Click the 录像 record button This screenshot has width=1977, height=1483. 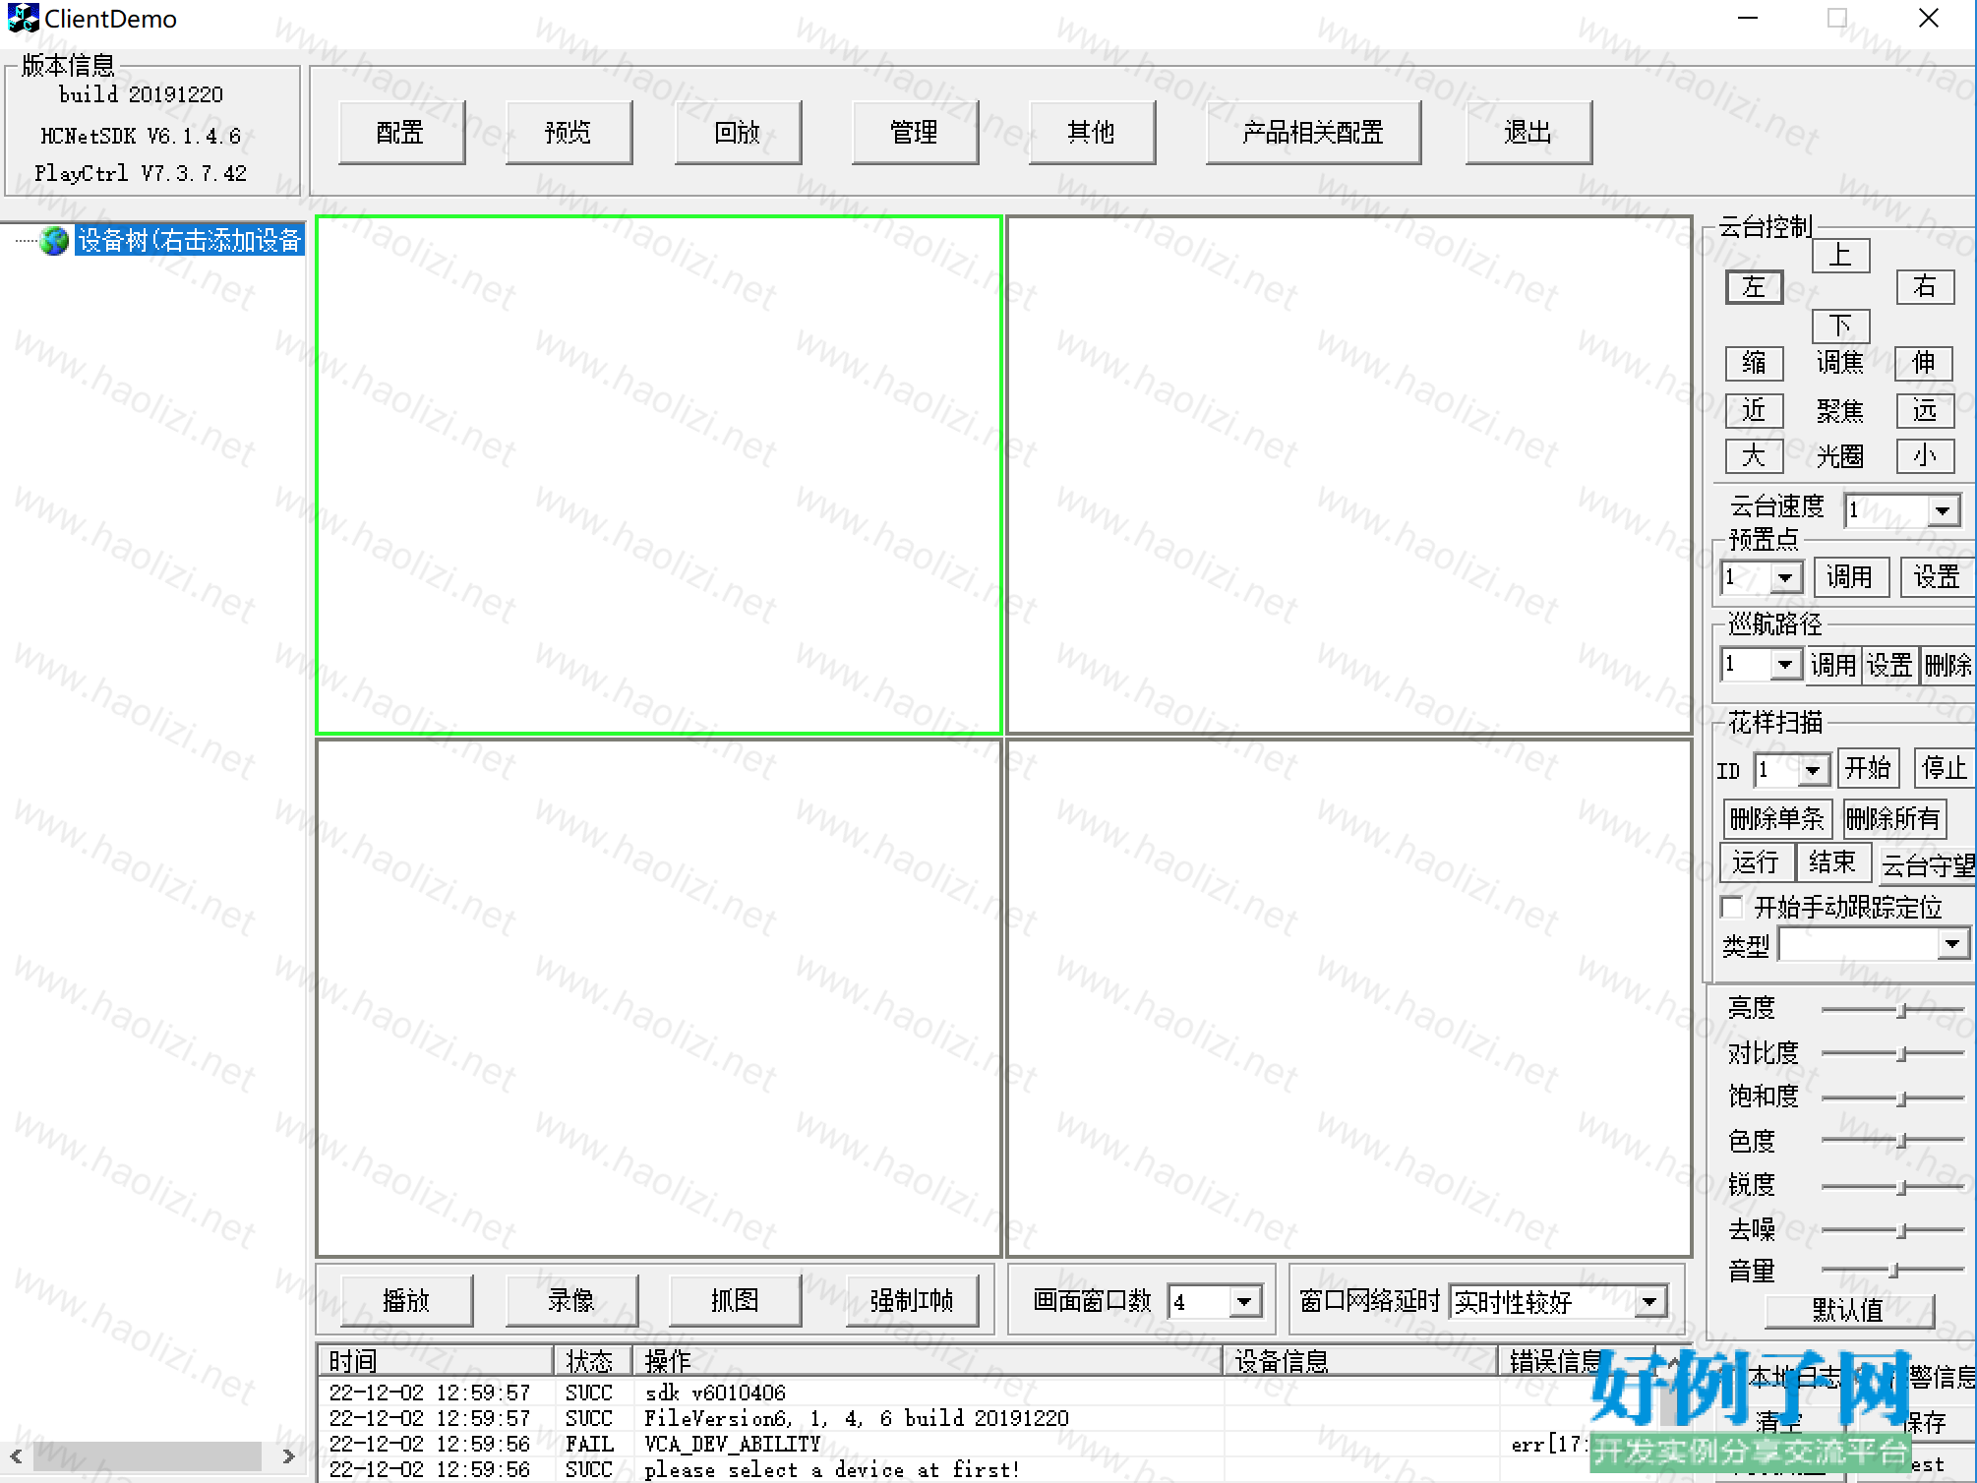tap(571, 1300)
